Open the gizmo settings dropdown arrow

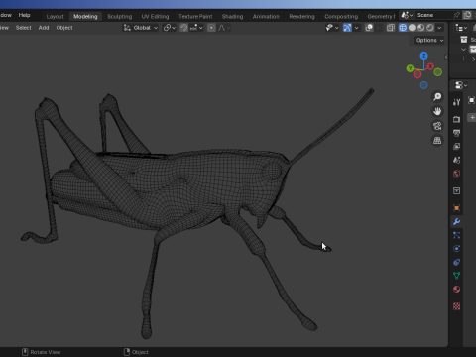(356, 28)
